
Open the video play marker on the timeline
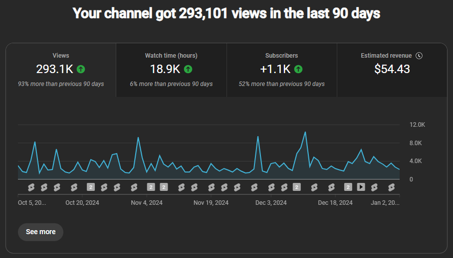click(x=361, y=187)
